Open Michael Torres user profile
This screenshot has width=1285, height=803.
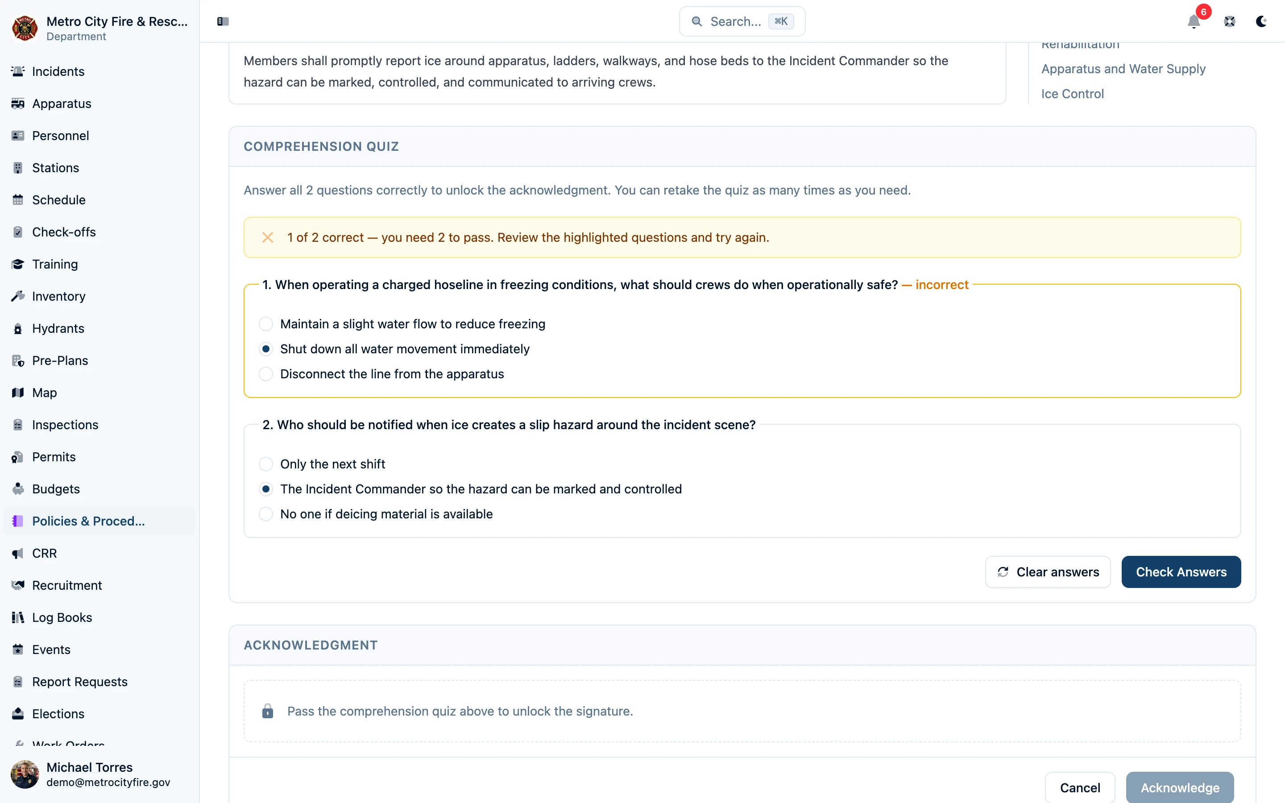tap(99, 774)
